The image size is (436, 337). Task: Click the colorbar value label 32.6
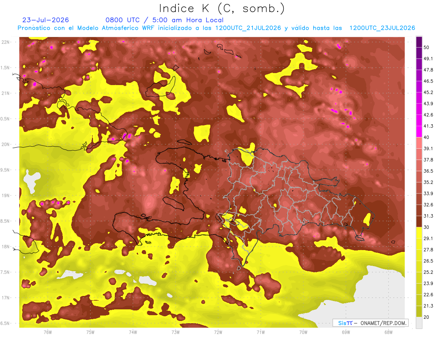428,205
